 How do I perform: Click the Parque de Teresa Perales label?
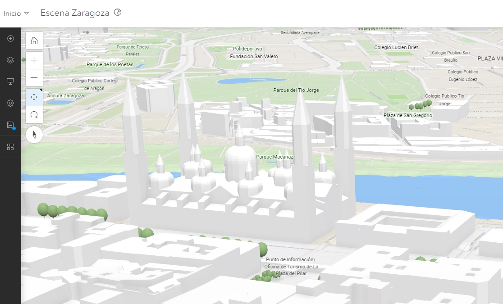click(133, 50)
